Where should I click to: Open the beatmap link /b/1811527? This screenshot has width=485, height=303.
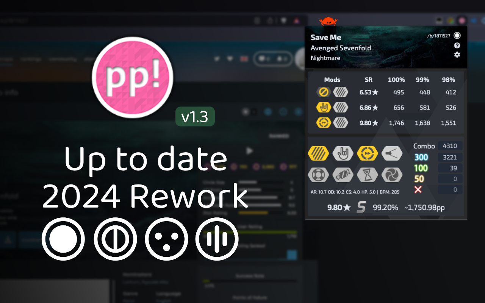[x=439, y=36]
